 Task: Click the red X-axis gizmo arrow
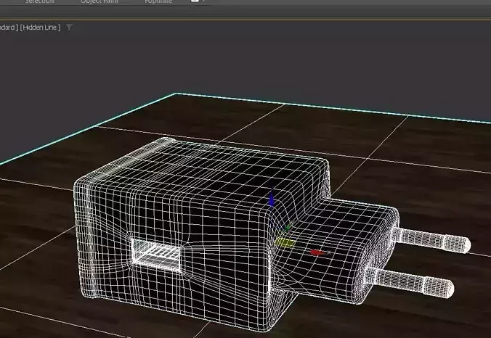pos(316,252)
